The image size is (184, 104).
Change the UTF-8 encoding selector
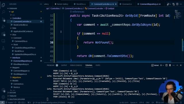pos(141,103)
